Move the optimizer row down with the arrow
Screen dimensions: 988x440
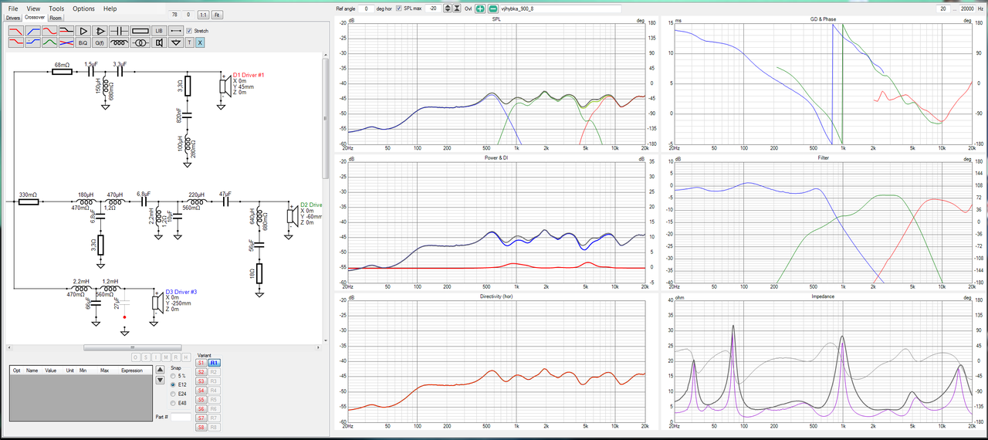(160, 379)
